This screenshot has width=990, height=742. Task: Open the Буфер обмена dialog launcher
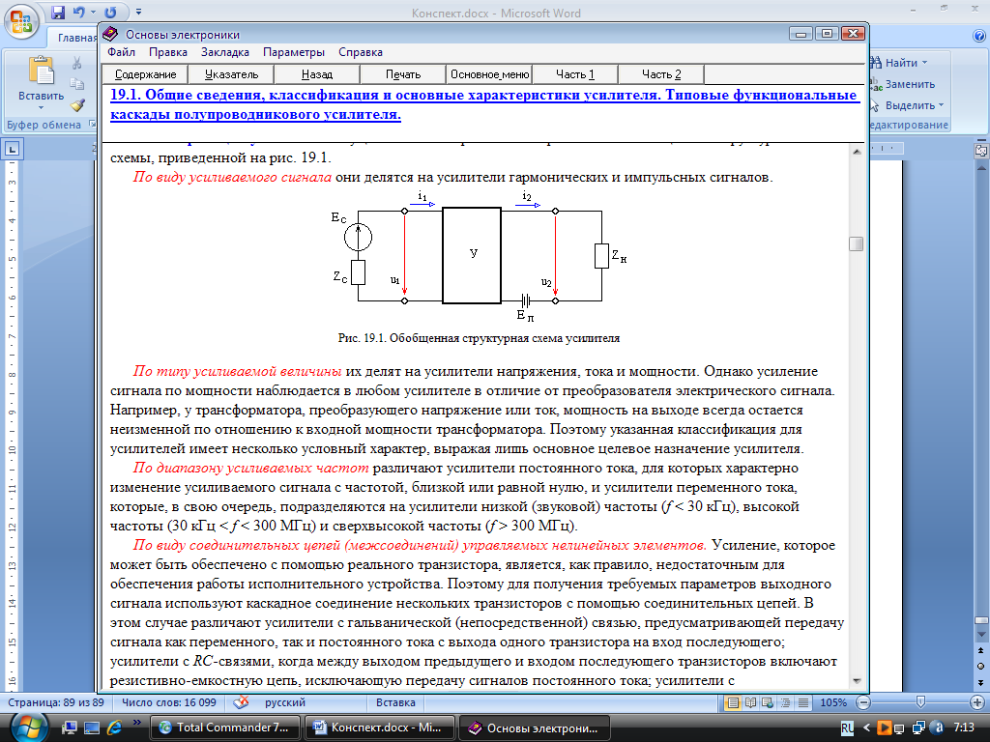click(x=92, y=124)
